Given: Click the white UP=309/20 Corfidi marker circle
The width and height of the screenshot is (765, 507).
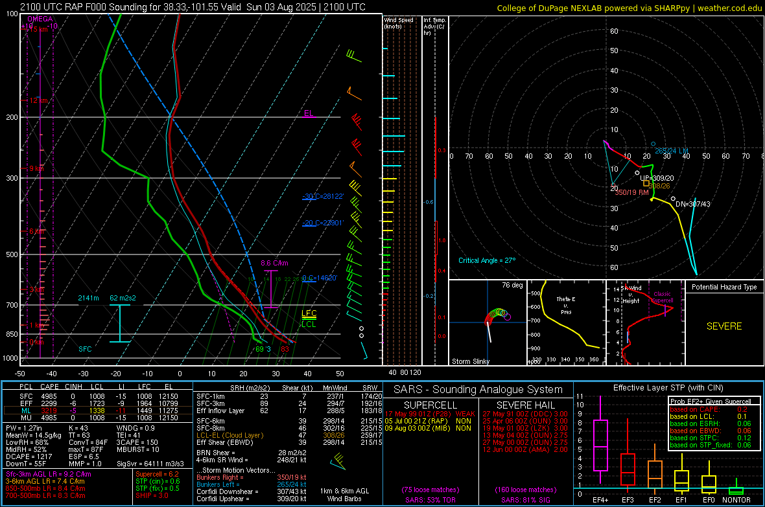Looking at the screenshot, I should (x=637, y=173).
